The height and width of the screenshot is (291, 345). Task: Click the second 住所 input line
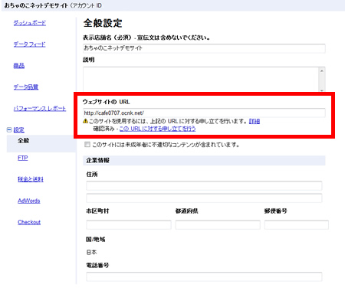click(x=204, y=198)
